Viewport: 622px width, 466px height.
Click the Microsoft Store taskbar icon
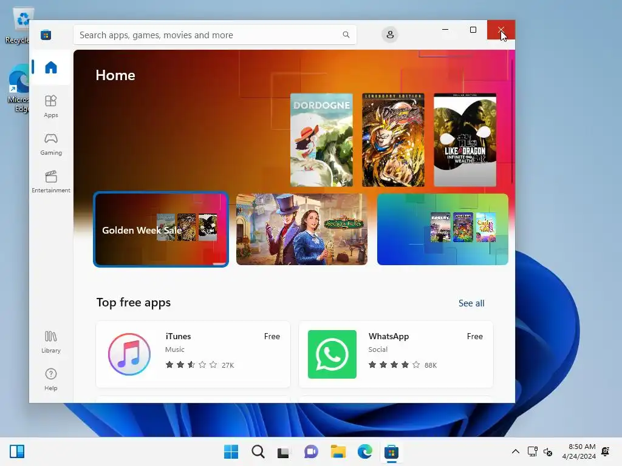tap(392, 451)
